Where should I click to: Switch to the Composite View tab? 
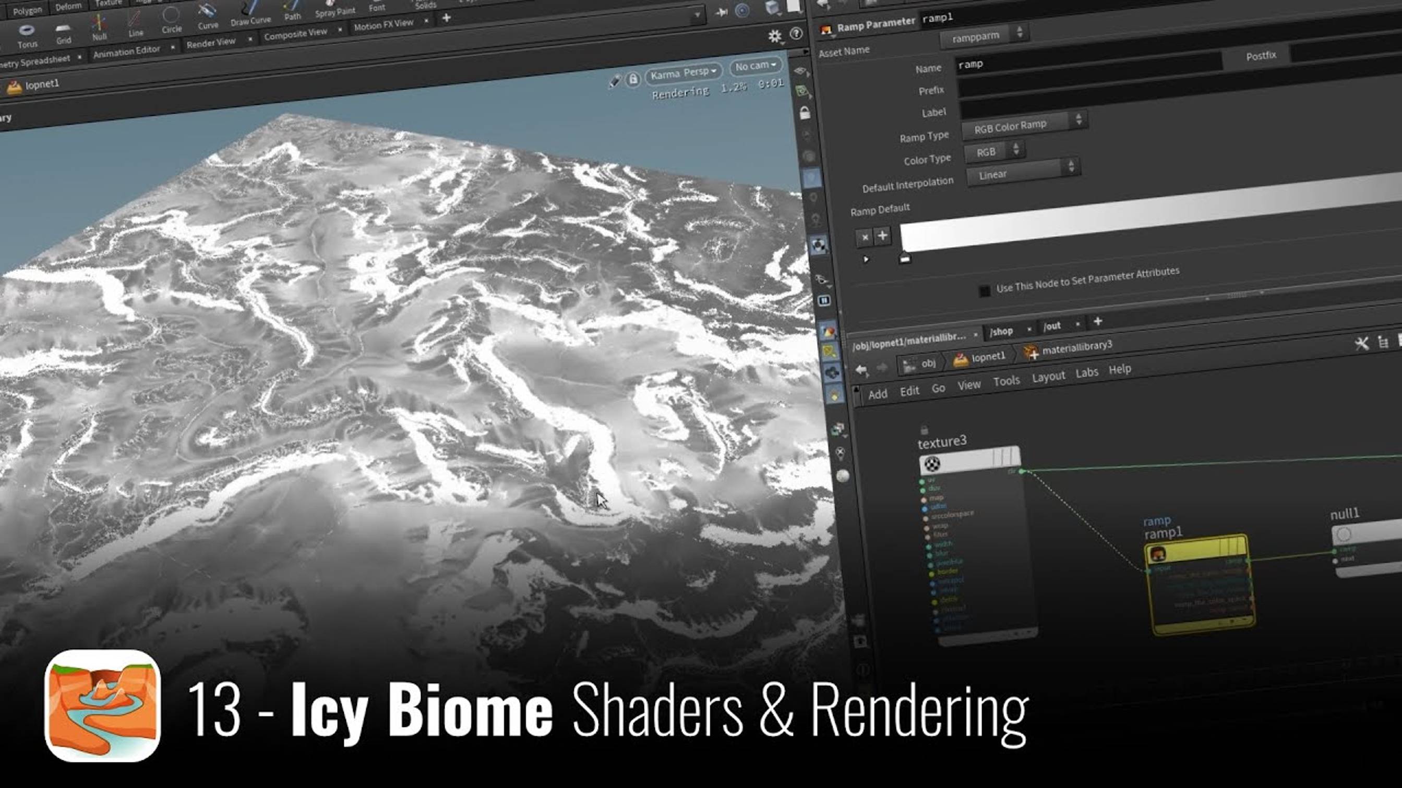pos(295,34)
